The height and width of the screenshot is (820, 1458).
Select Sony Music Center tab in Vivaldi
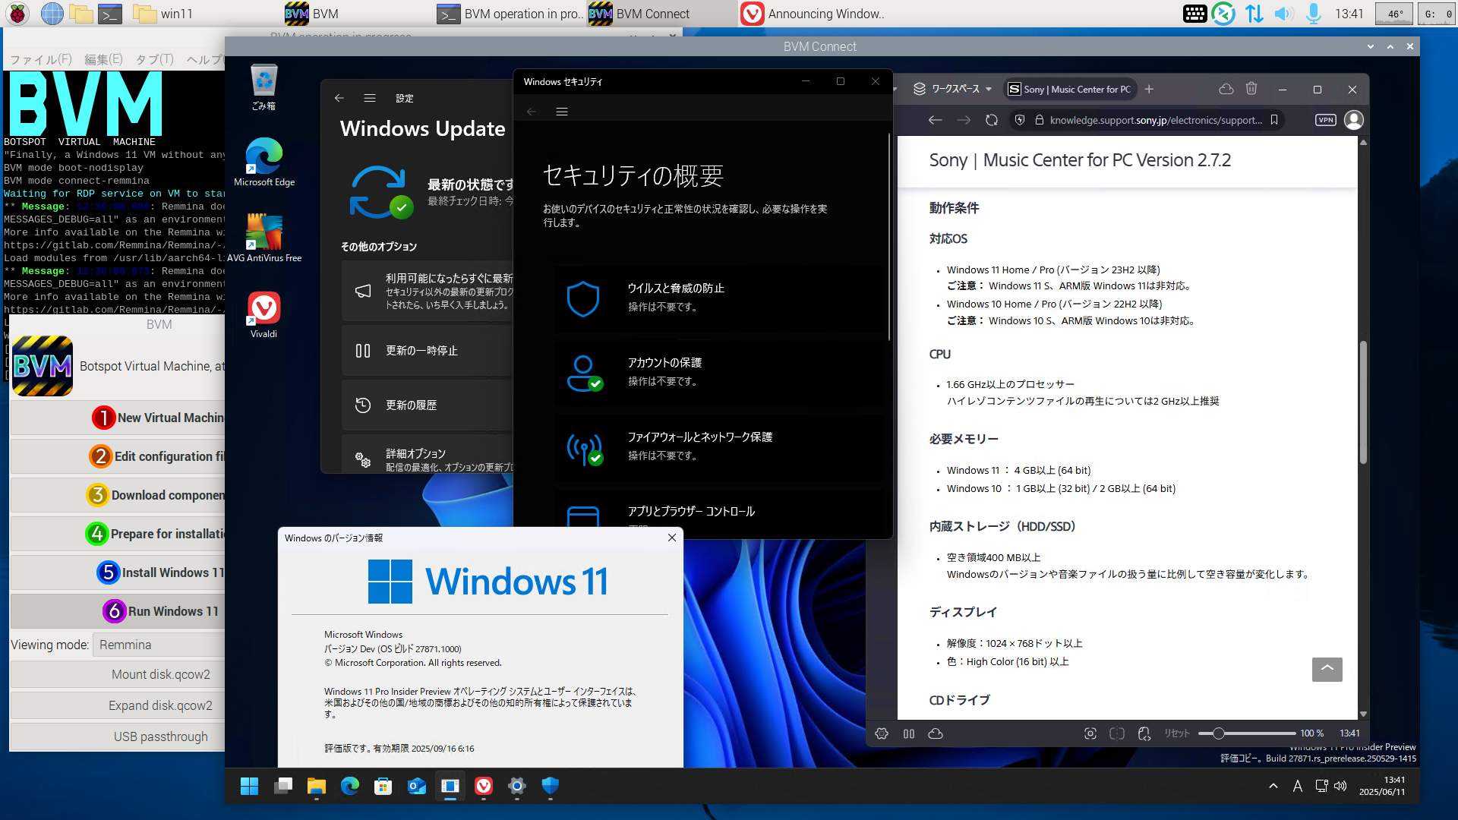[x=1069, y=89]
